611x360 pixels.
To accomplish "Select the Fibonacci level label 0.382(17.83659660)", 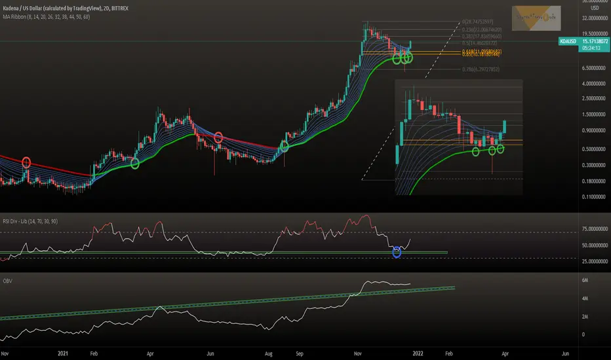I will [x=482, y=36].
